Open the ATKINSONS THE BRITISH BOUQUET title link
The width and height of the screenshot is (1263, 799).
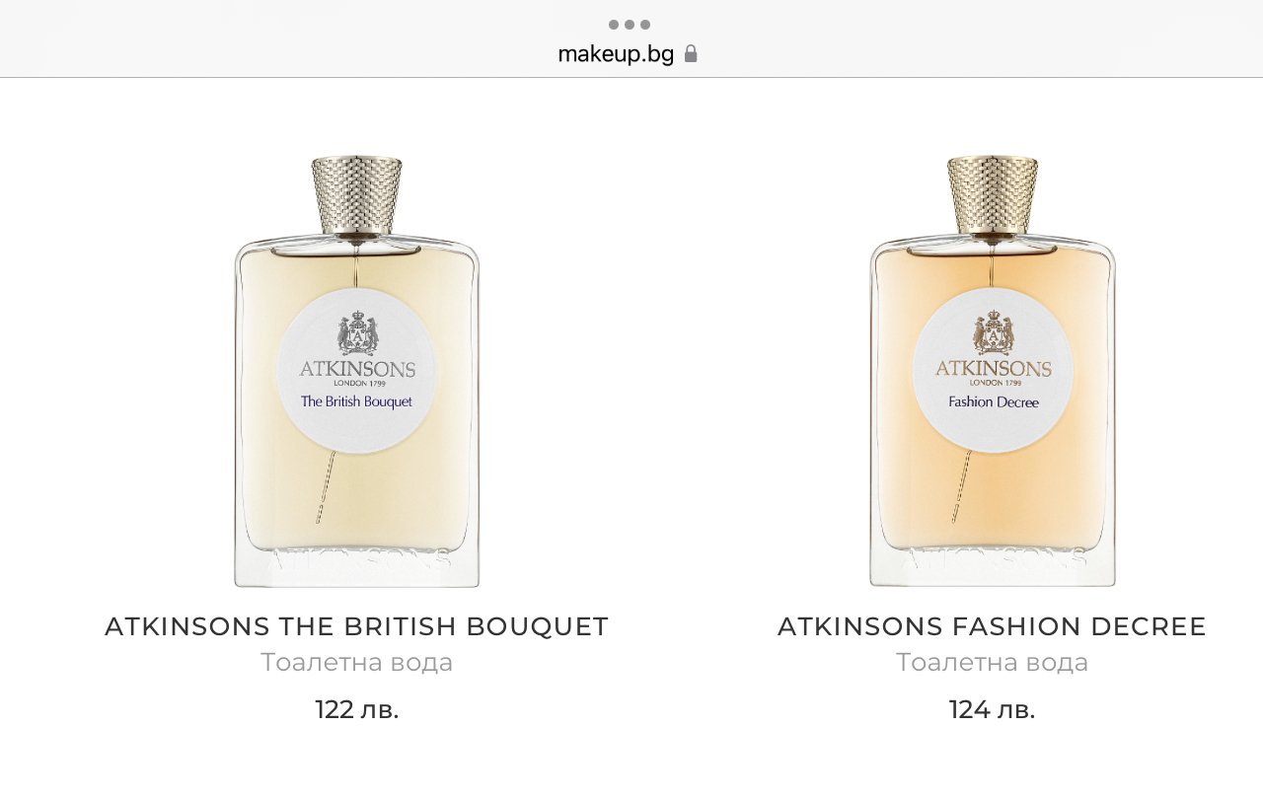[356, 626]
